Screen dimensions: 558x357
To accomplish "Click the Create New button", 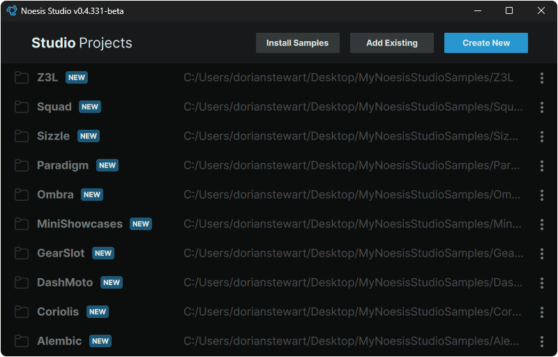I will 486,43.
